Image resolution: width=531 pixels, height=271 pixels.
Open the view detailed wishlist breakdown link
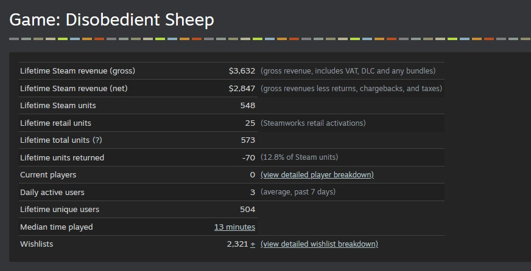click(x=319, y=244)
